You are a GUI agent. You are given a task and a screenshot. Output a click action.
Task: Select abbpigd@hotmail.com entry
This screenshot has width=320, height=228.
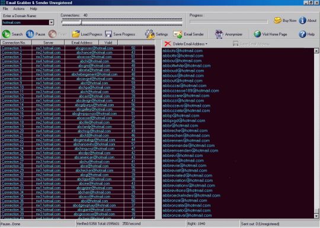(x=184, y=121)
